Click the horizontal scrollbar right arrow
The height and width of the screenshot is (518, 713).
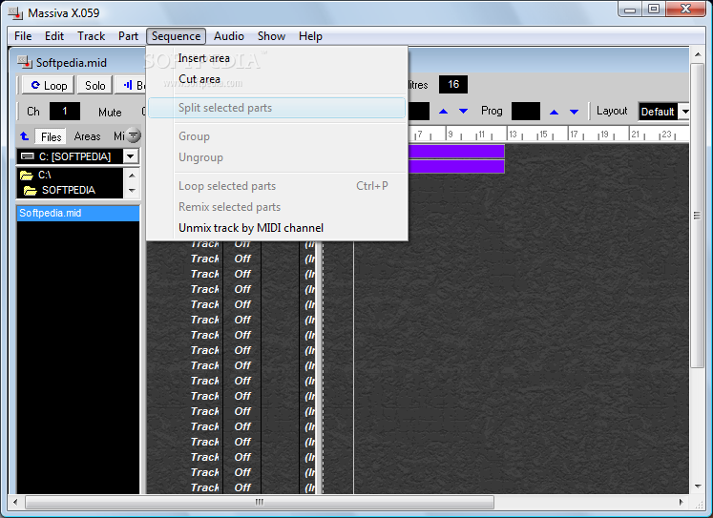point(681,502)
